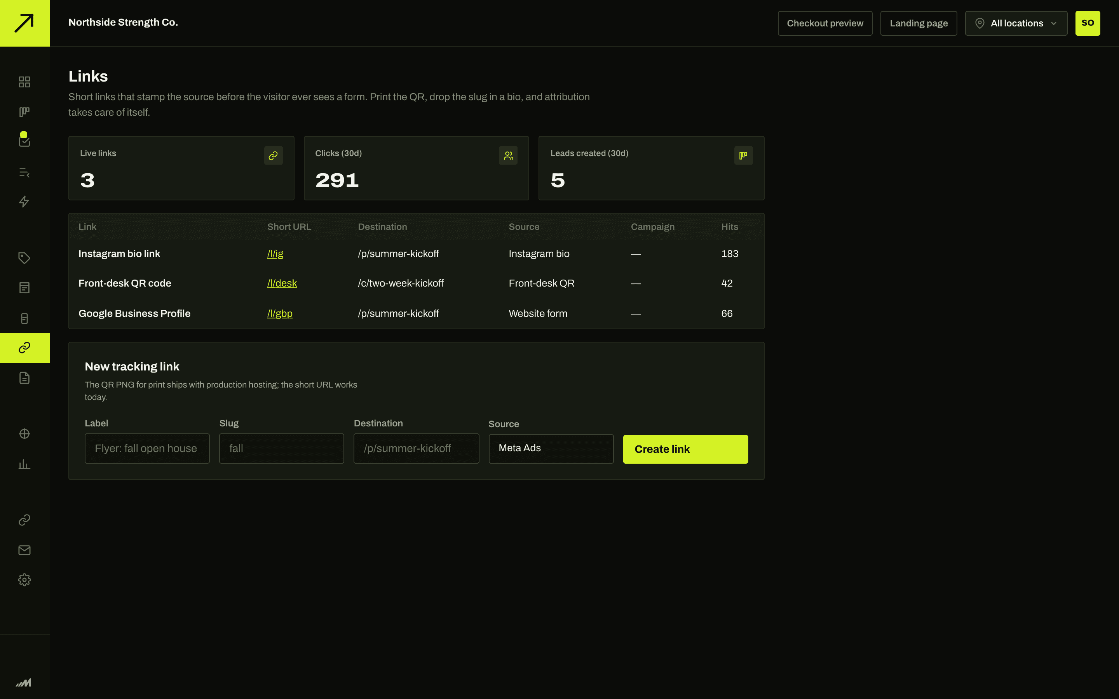Click the Instagram bio link row name
This screenshot has width=1119, height=699.
pos(119,254)
